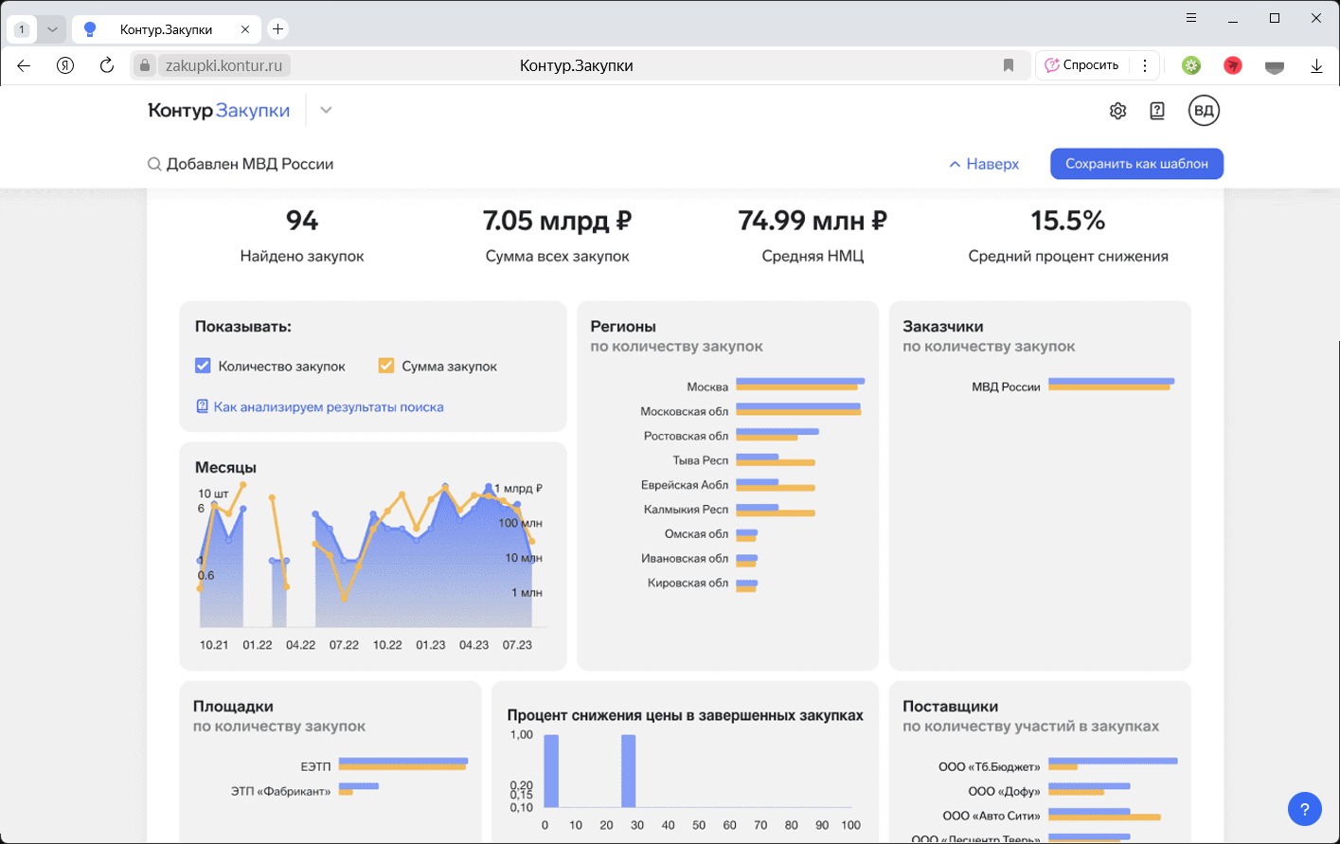1340x844 pixels.
Task: Open help book icon in header
Action: tap(1157, 111)
